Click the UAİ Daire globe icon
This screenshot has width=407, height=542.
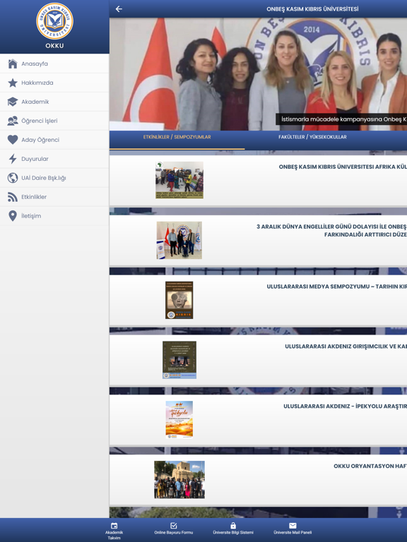[x=13, y=178]
